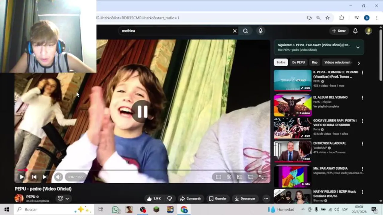The height and width of the screenshot is (215, 383).
Task: Open Chrome extensions puzzle icon
Action: [342, 18]
